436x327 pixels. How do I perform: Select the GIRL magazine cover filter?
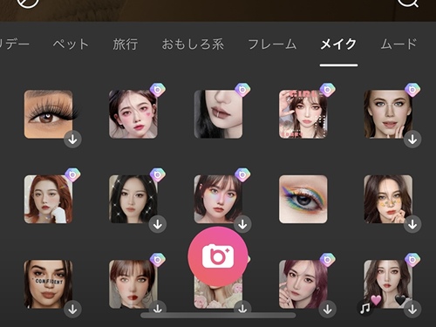click(303, 114)
